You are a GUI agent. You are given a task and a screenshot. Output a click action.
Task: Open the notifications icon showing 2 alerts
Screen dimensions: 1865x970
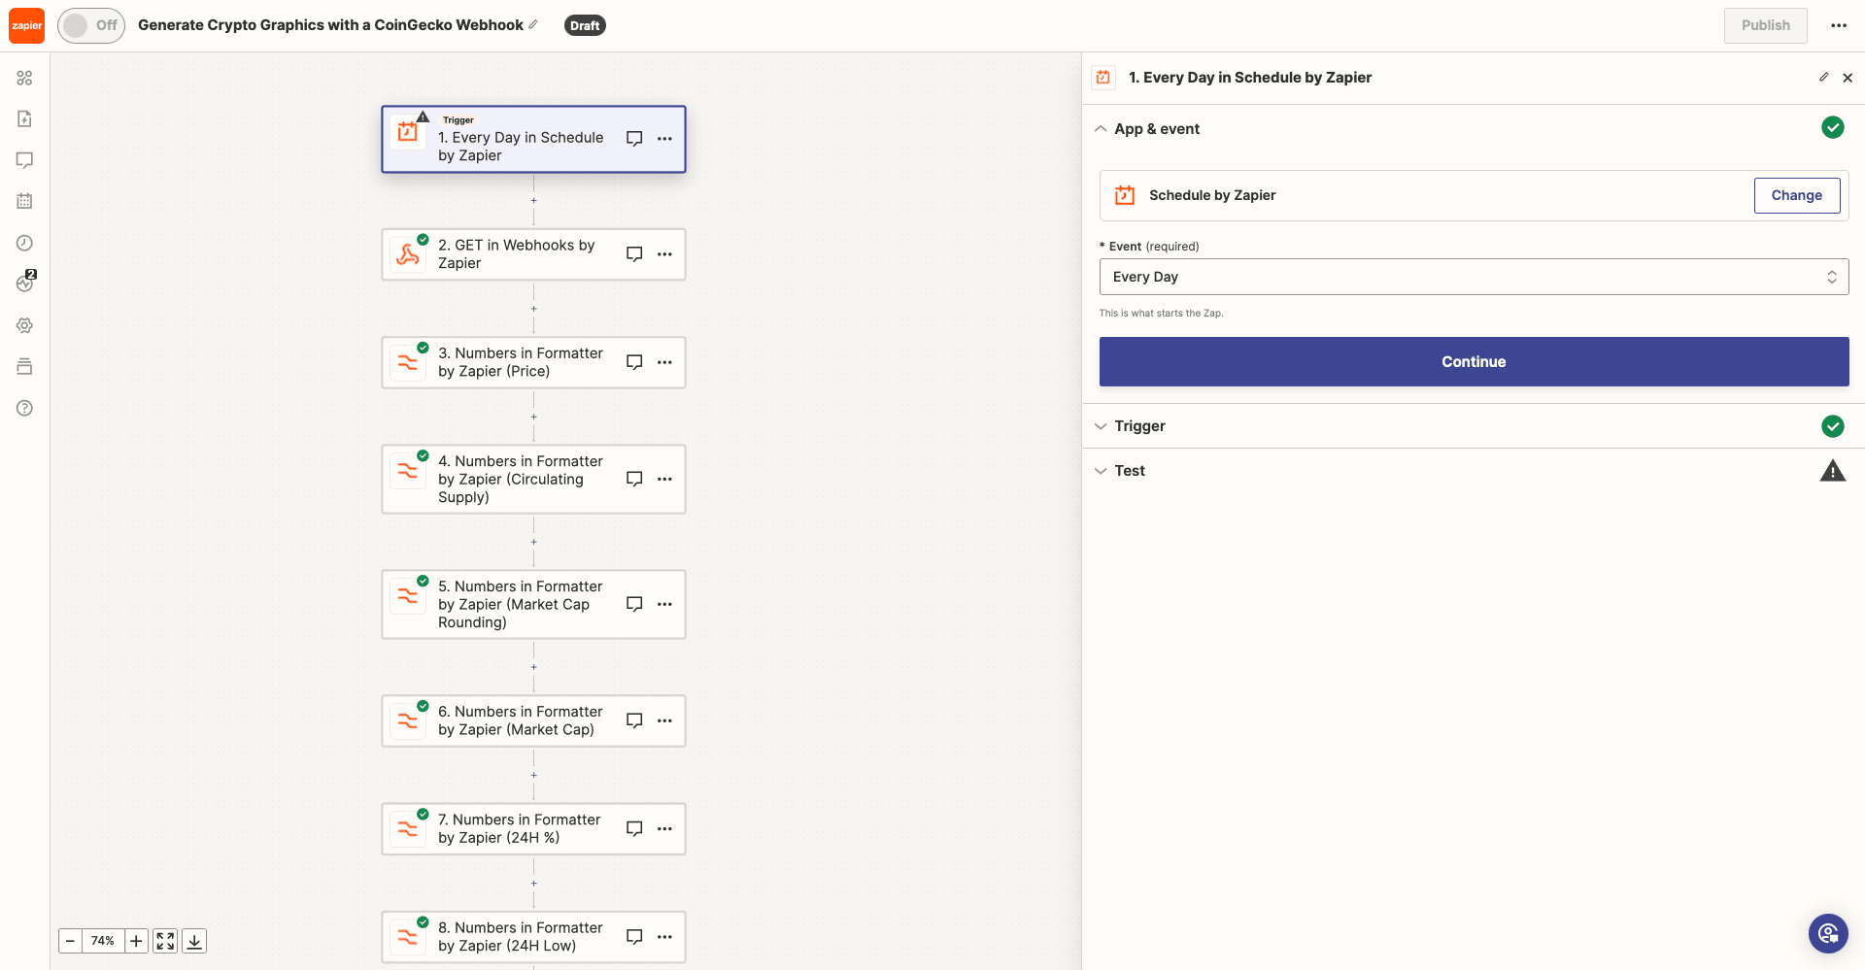24,283
